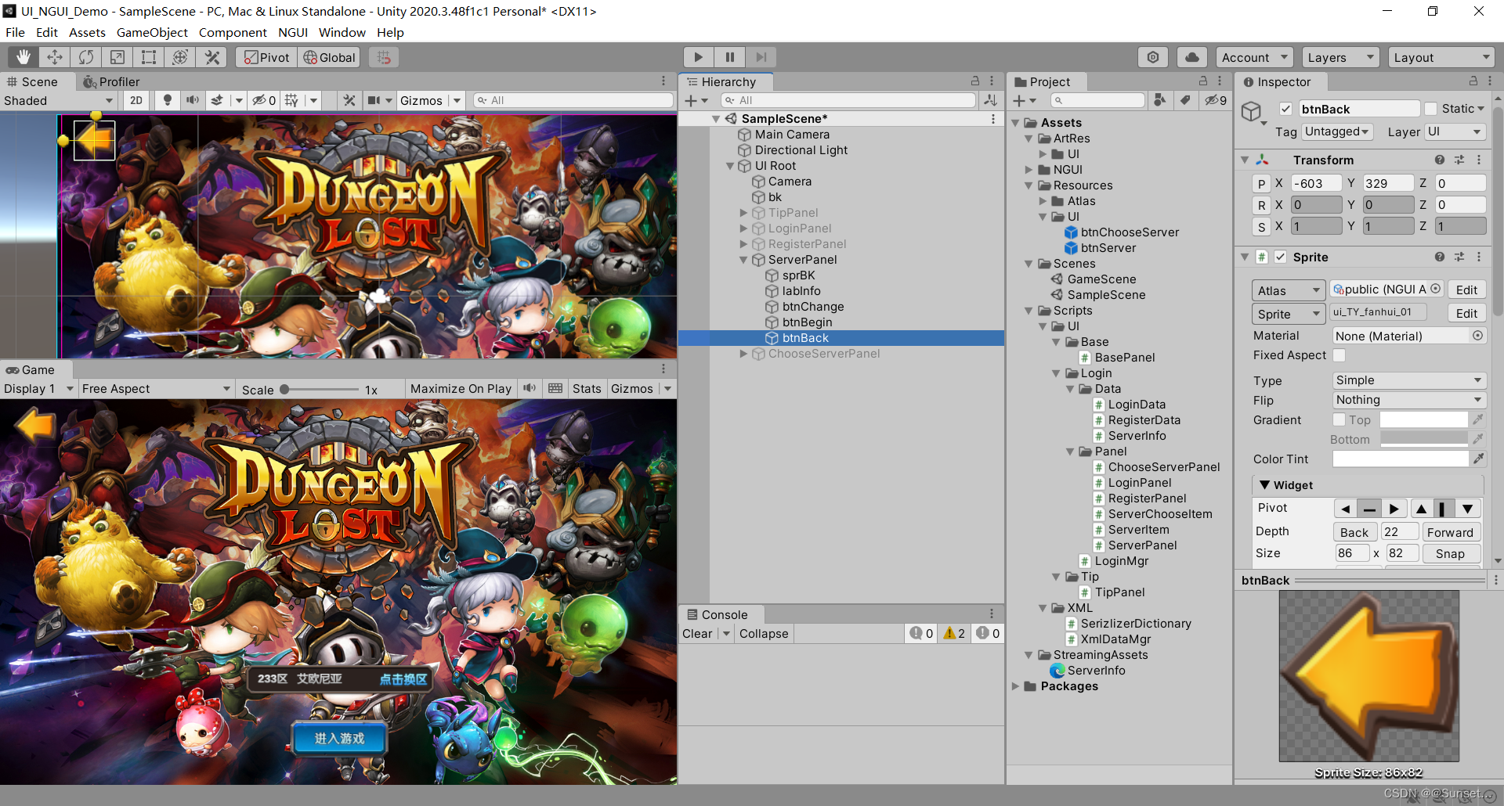Select the Hand tool in toolbar
1504x806 pixels.
(x=23, y=57)
